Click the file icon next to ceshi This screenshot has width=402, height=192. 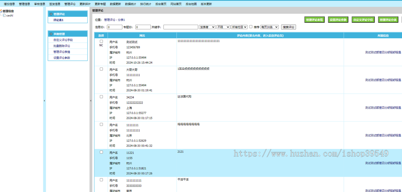click(4, 15)
